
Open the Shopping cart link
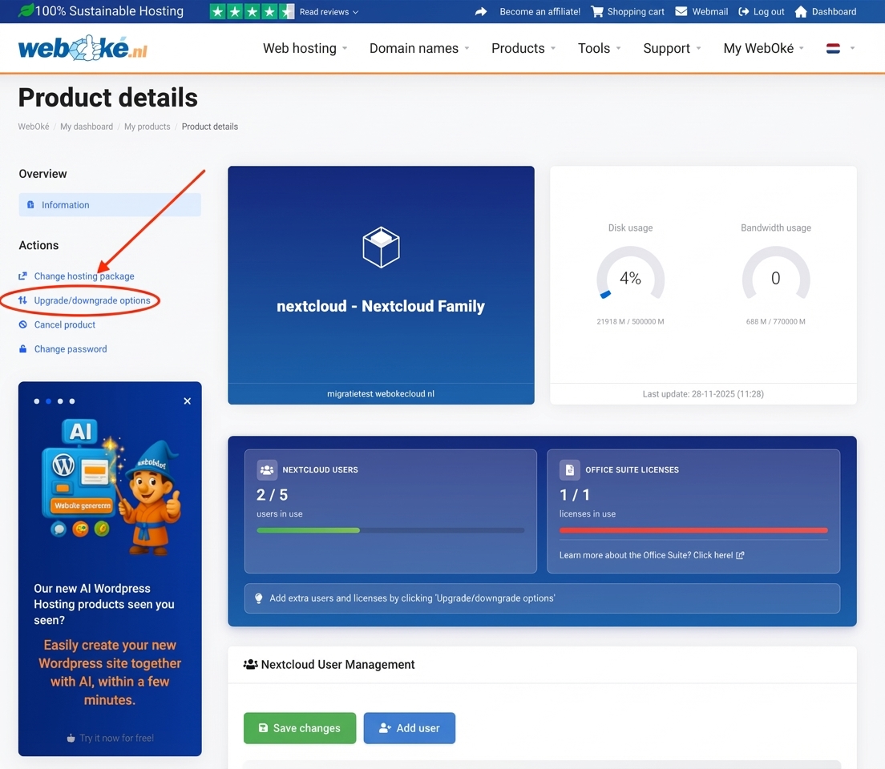[x=636, y=11]
